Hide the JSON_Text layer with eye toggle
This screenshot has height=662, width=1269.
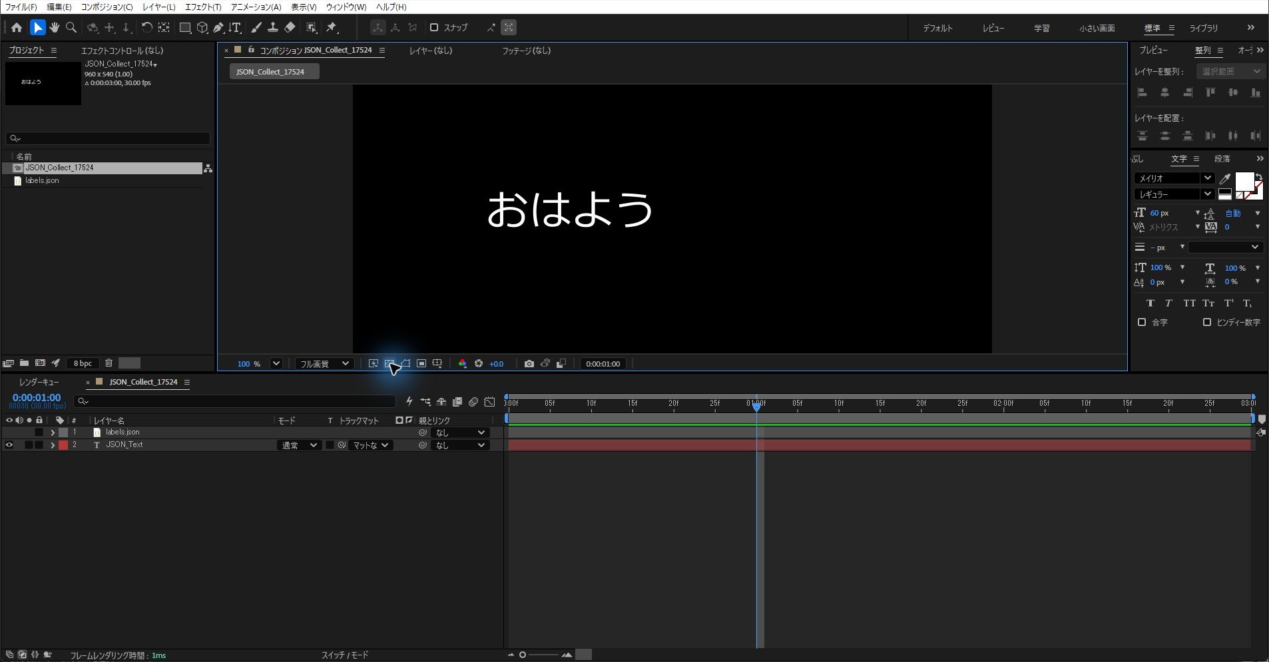(x=9, y=445)
